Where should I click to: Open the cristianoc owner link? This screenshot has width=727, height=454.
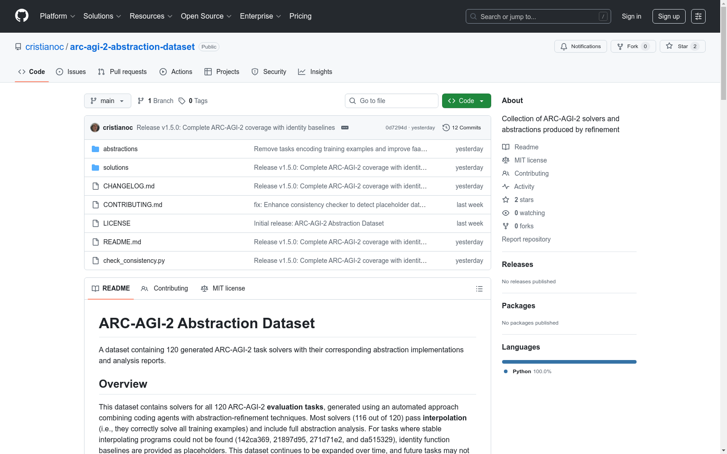45,47
